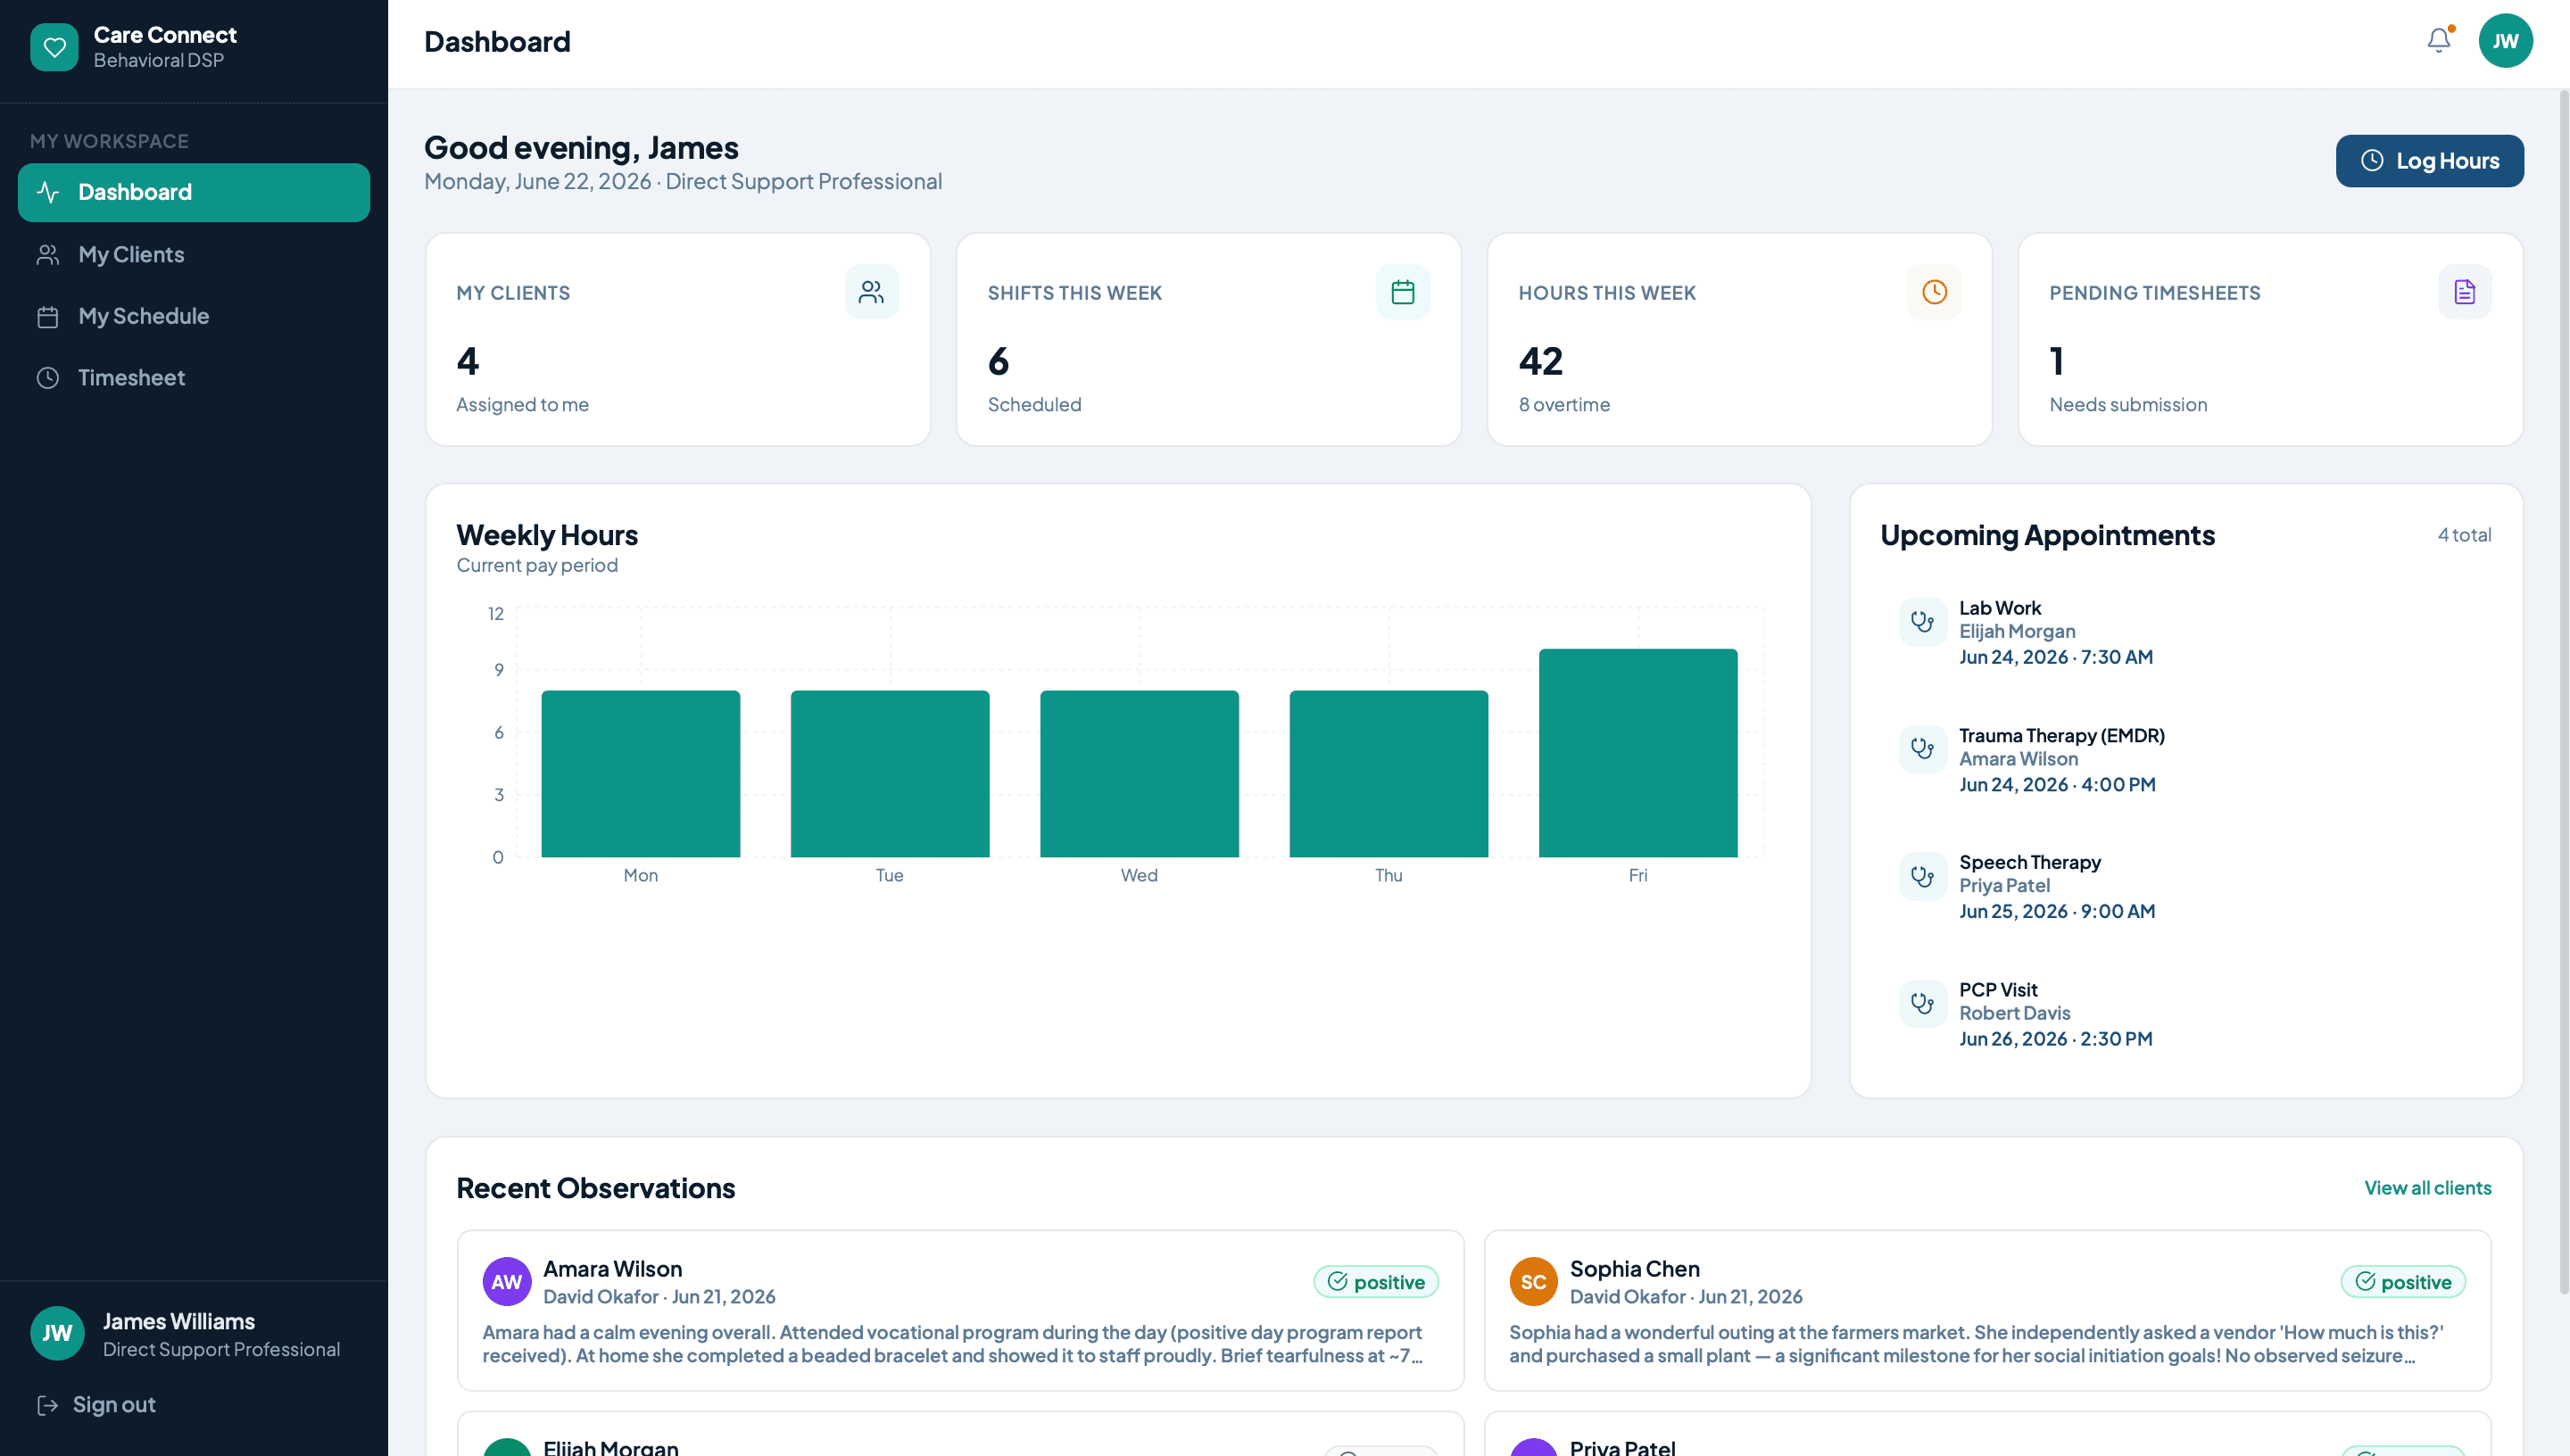This screenshot has height=1456, width=2570.
Task: Open the Timesheet page
Action: click(194, 378)
